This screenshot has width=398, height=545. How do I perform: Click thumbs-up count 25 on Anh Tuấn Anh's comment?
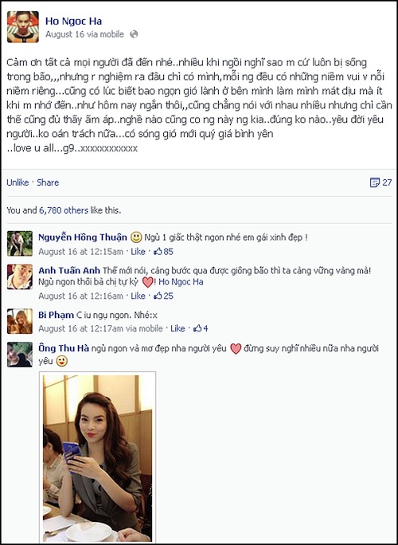click(163, 296)
